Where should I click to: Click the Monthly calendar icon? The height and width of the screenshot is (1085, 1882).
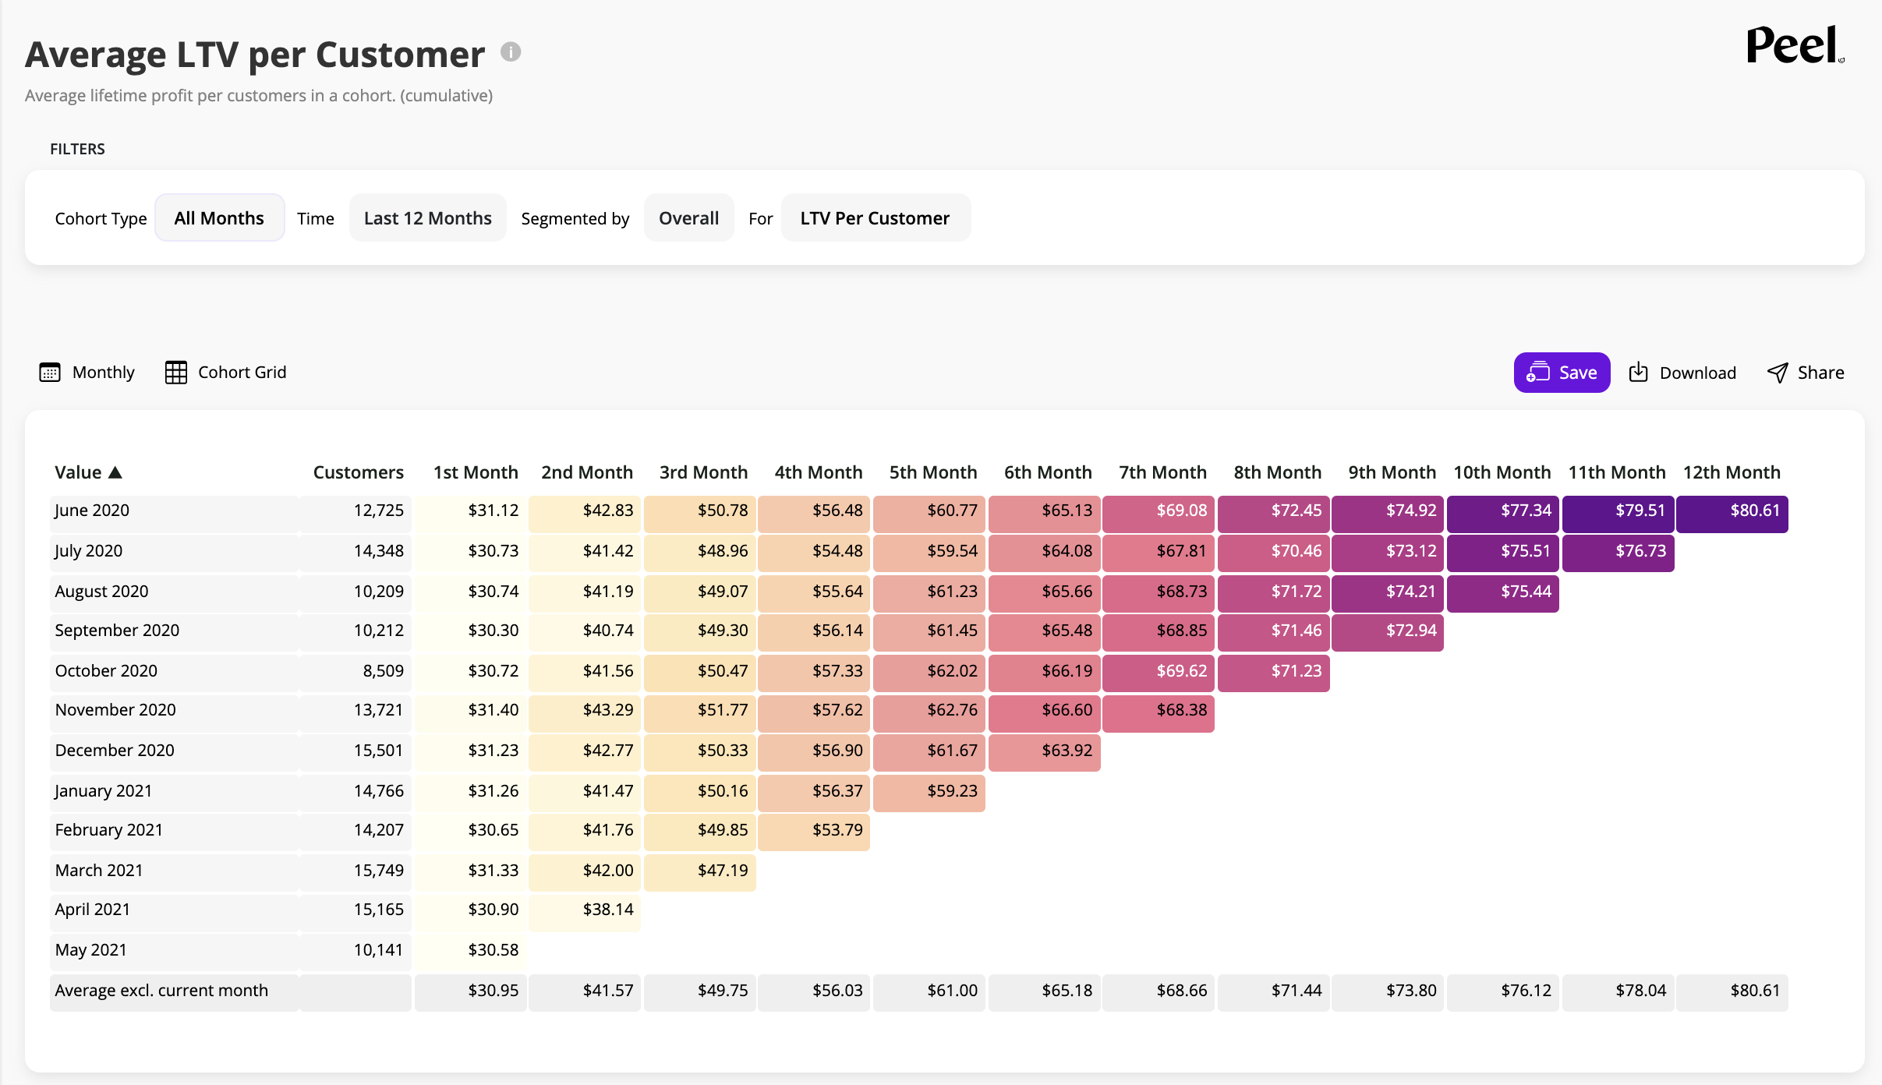pos(50,373)
